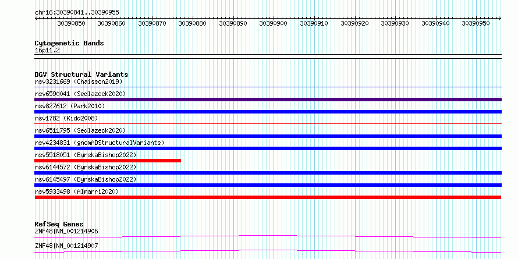Click the nsv3231669 (Chaisson2019) variant label

[x=79, y=81]
